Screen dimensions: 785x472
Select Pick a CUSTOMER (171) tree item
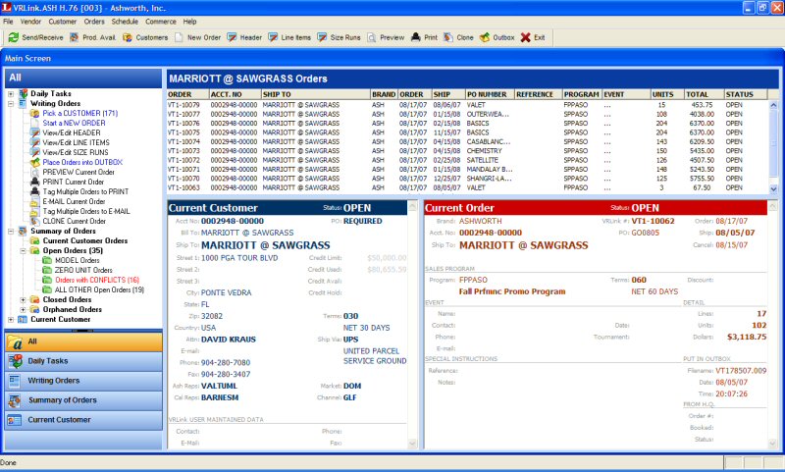coord(80,113)
